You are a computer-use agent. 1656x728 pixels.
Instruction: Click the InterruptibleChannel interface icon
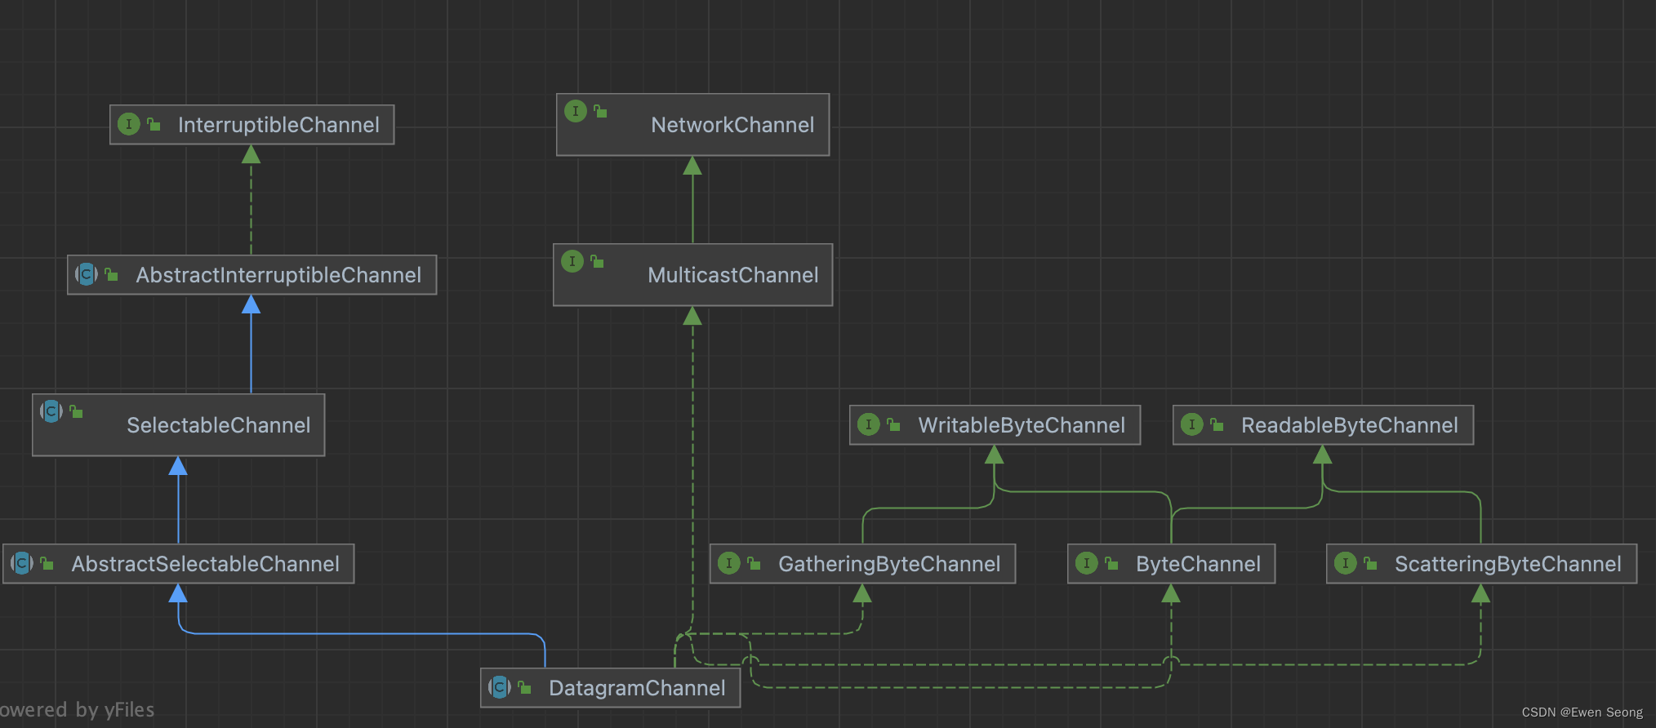129,124
